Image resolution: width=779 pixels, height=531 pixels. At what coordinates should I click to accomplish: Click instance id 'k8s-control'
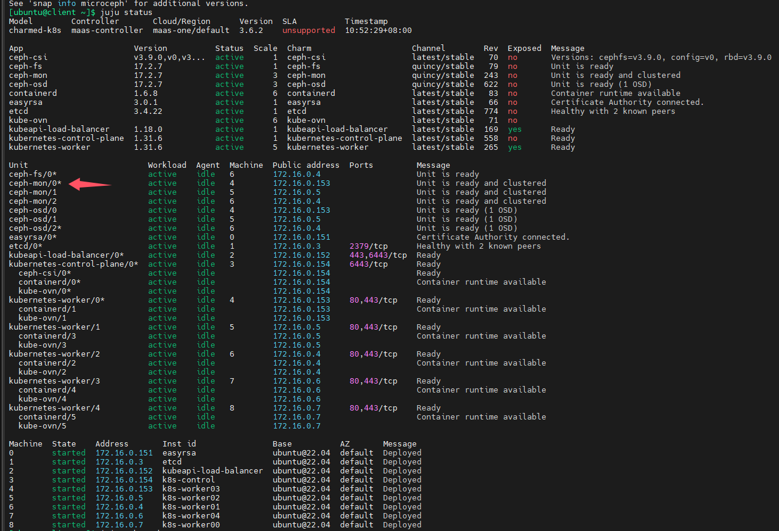pyautogui.click(x=189, y=480)
